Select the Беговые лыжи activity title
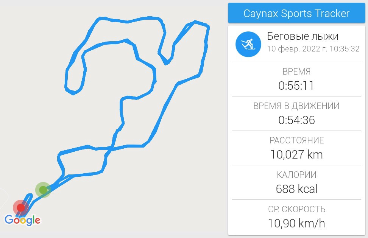Screen dimensions: 368x238 [x=303, y=36]
